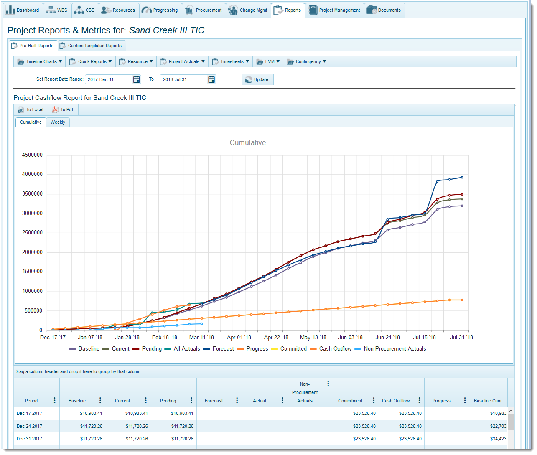This screenshot has height=455, width=537.
Task: Click the table vertical scrollbar up arrow
Action: 511,411
